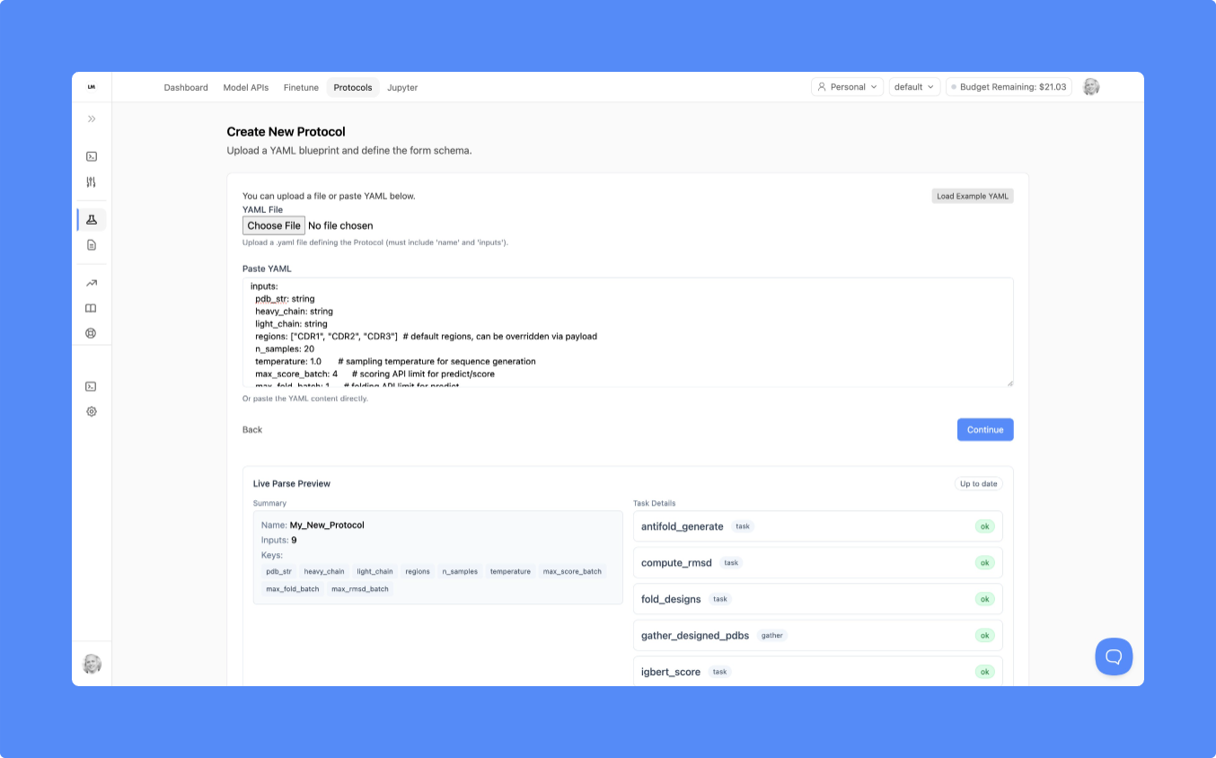Open the sliders tuning sidebar icon
The image size is (1216, 758).
pyautogui.click(x=92, y=181)
